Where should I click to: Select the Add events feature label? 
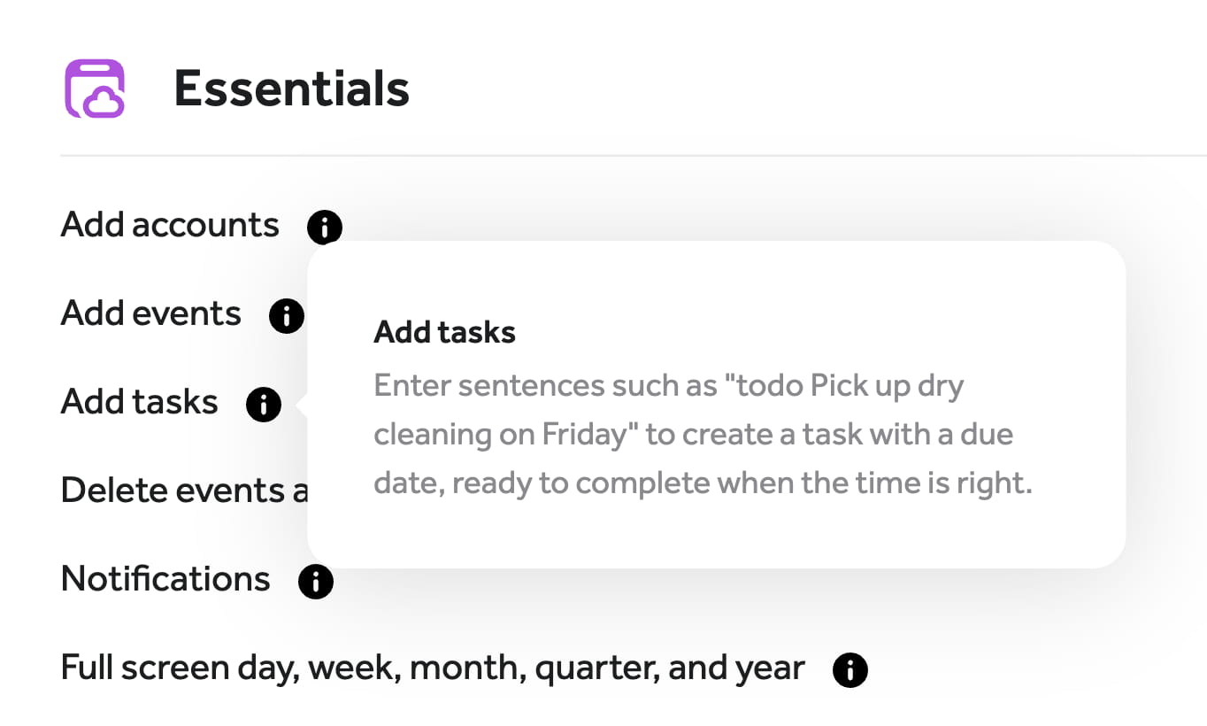pos(151,313)
